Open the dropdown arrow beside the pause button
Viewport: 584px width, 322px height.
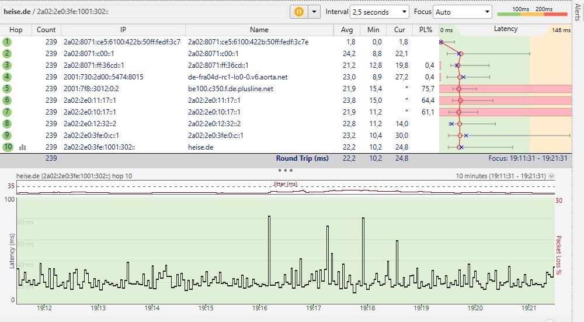[x=314, y=12]
